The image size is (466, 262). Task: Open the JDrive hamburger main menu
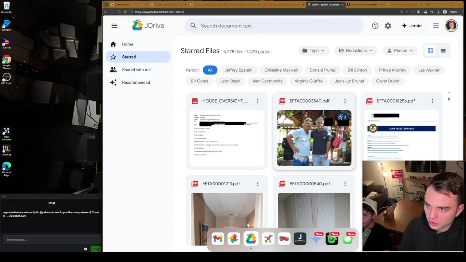tap(114, 25)
